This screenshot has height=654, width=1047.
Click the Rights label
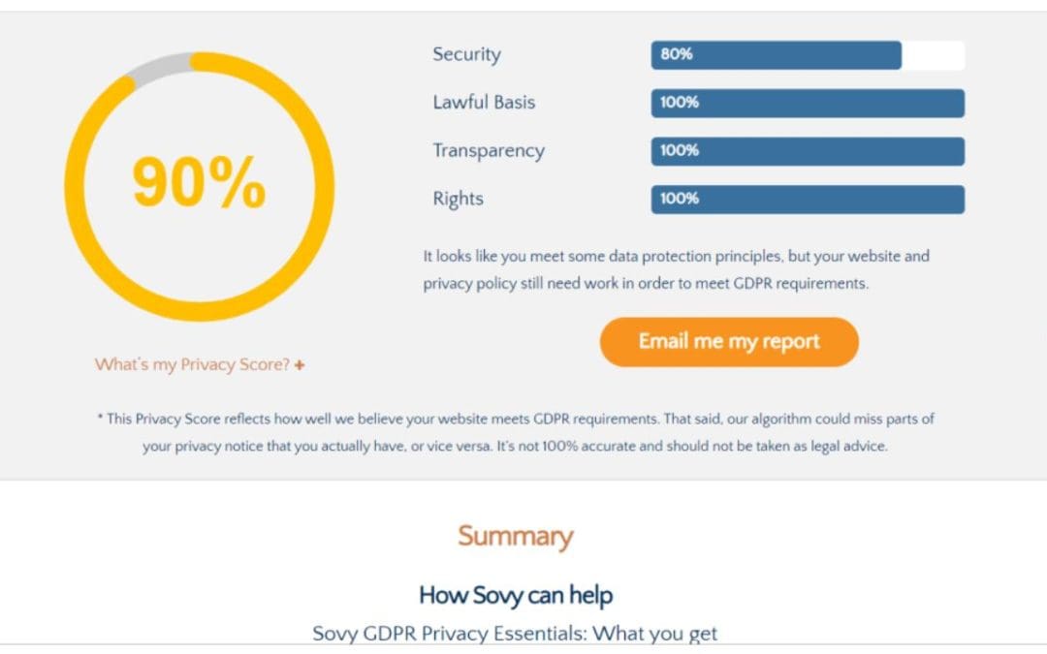tap(458, 199)
